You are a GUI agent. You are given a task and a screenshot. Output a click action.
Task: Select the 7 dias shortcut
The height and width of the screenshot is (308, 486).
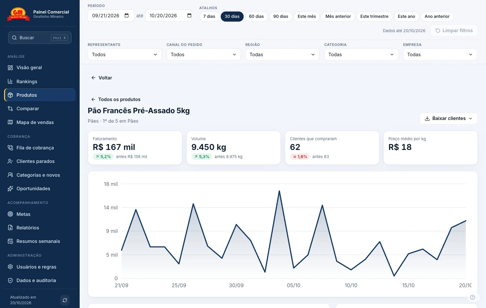pos(209,16)
